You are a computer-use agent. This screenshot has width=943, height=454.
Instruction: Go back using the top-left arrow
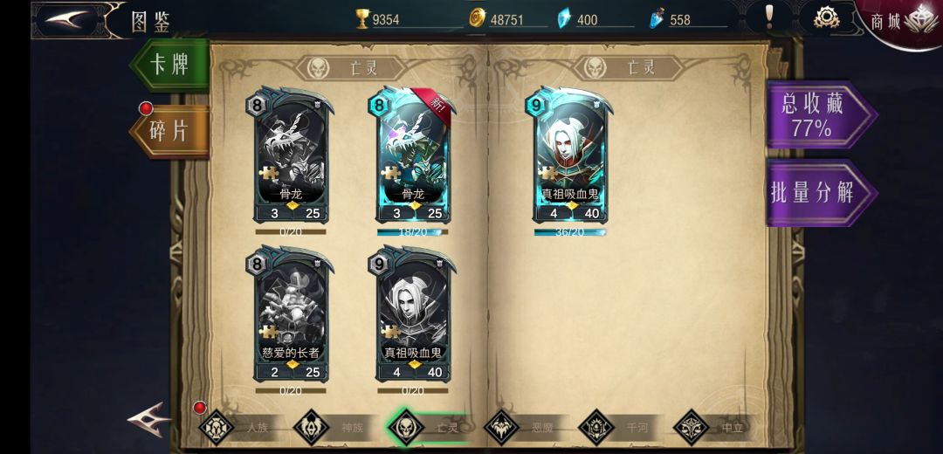pos(66,20)
